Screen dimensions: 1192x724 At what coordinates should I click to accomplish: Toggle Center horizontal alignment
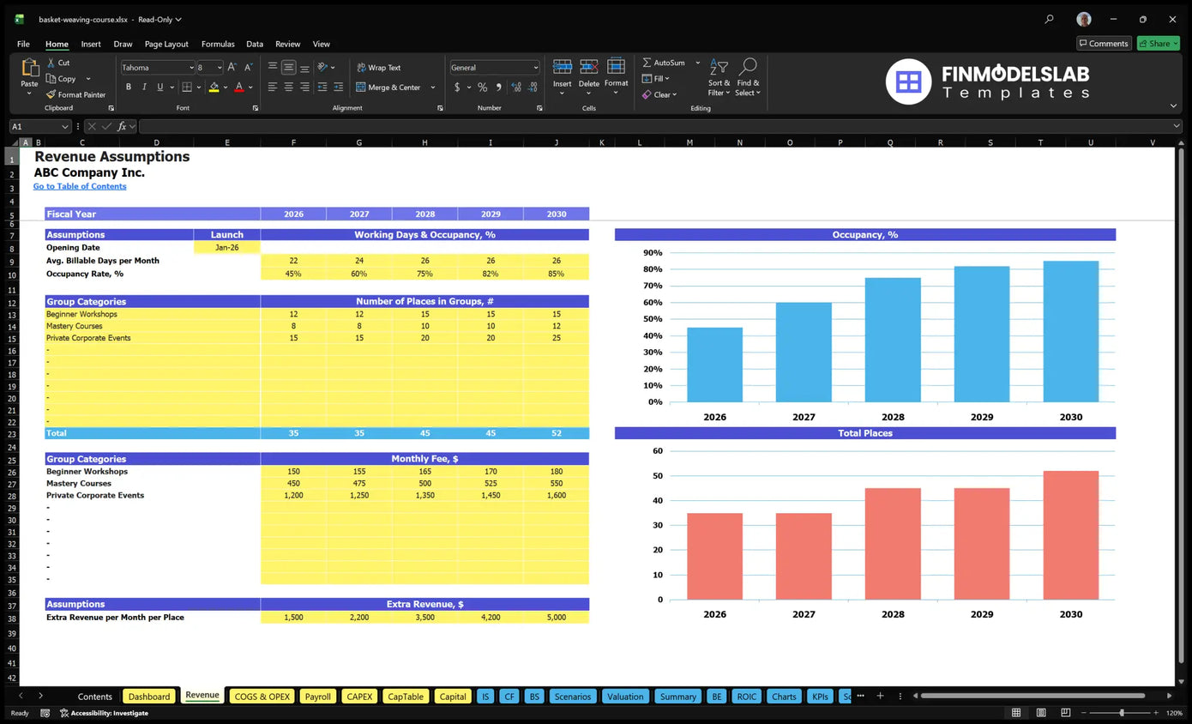[289, 87]
